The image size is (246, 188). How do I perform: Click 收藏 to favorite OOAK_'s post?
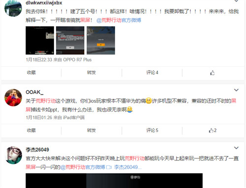click(x=31, y=130)
